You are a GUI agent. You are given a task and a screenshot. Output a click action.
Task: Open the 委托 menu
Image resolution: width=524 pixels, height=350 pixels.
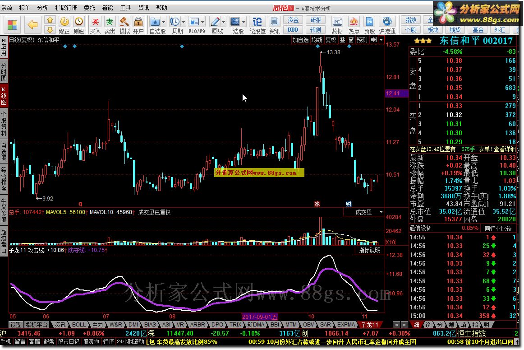point(89,8)
